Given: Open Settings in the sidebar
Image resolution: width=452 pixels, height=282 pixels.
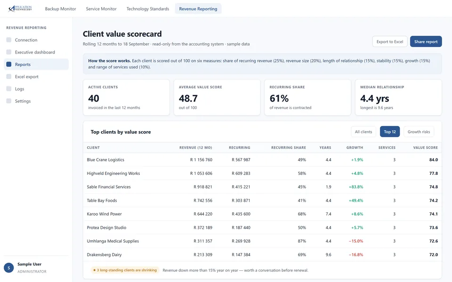Looking at the screenshot, I should click(x=36, y=101).
